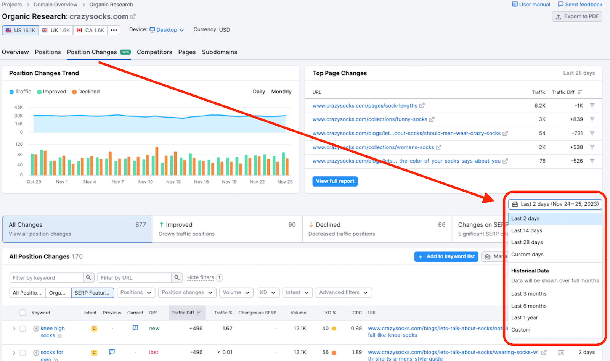Choose Last 28 days option
The image size is (610, 361).
[555, 242]
